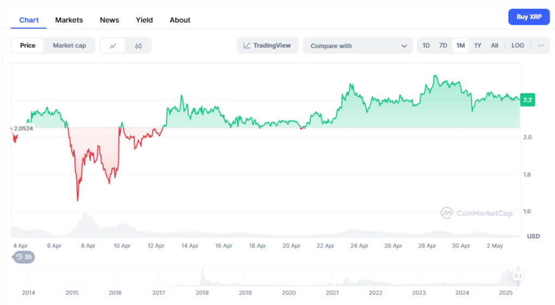Enable LOG scale on chart
The width and height of the screenshot is (555, 305).
click(518, 45)
